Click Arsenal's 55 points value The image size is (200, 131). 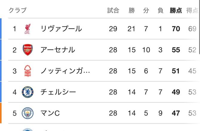point(176,50)
